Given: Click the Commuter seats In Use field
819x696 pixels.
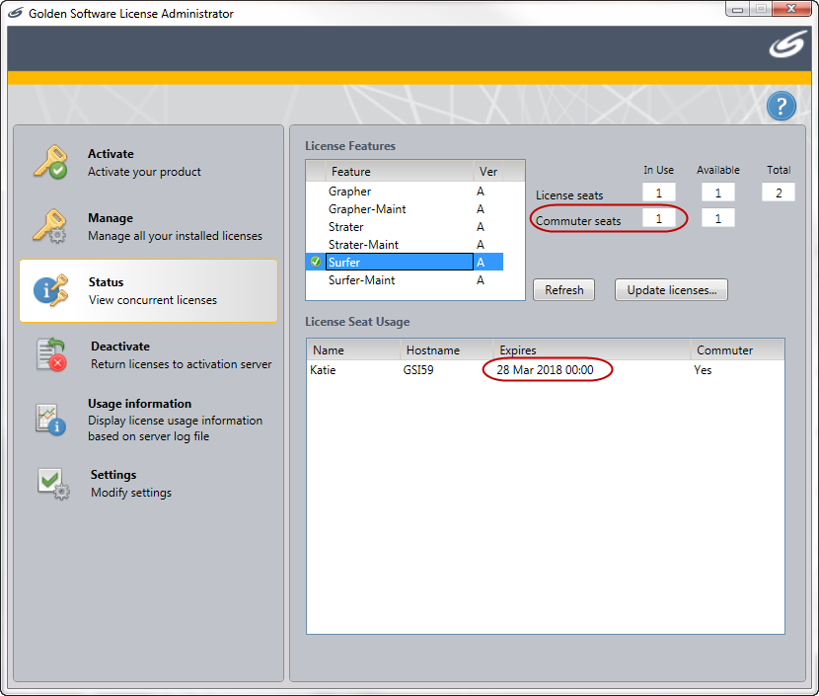Looking at the screenshot, I should (x=658, y=218).
